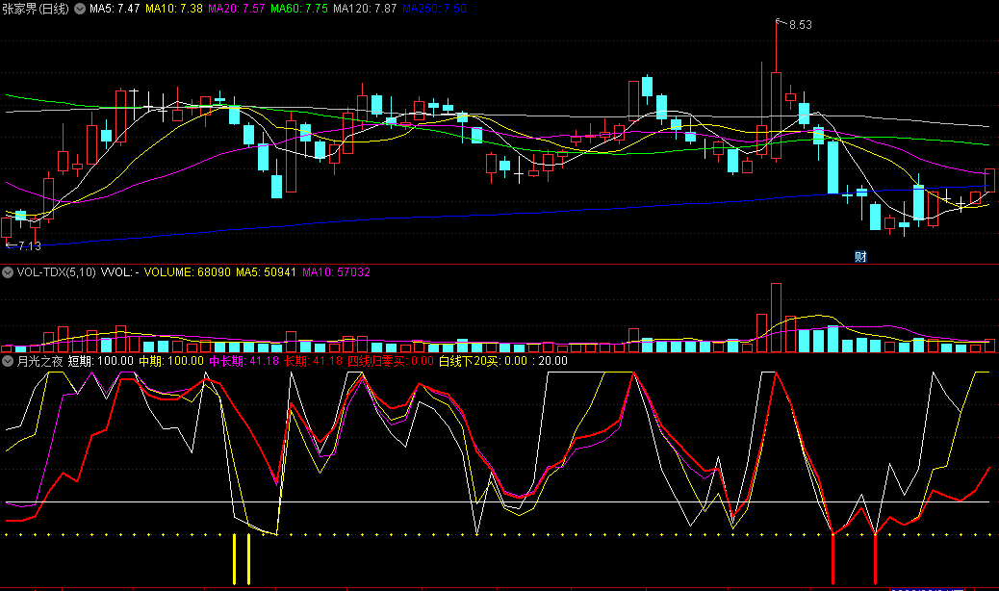This screenshot has width=999, height=591.
Task: Select the 张家界(日线) chart title
Action: [36, 9]
